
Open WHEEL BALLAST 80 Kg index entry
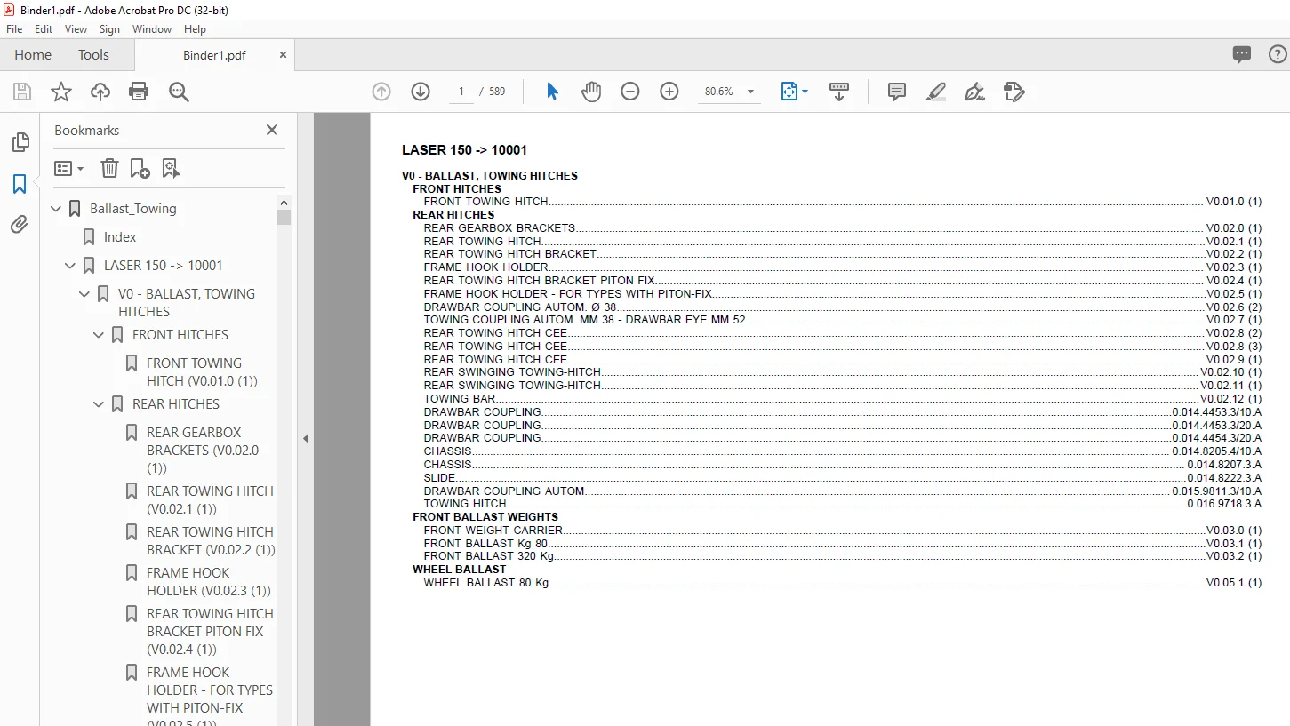842,582
